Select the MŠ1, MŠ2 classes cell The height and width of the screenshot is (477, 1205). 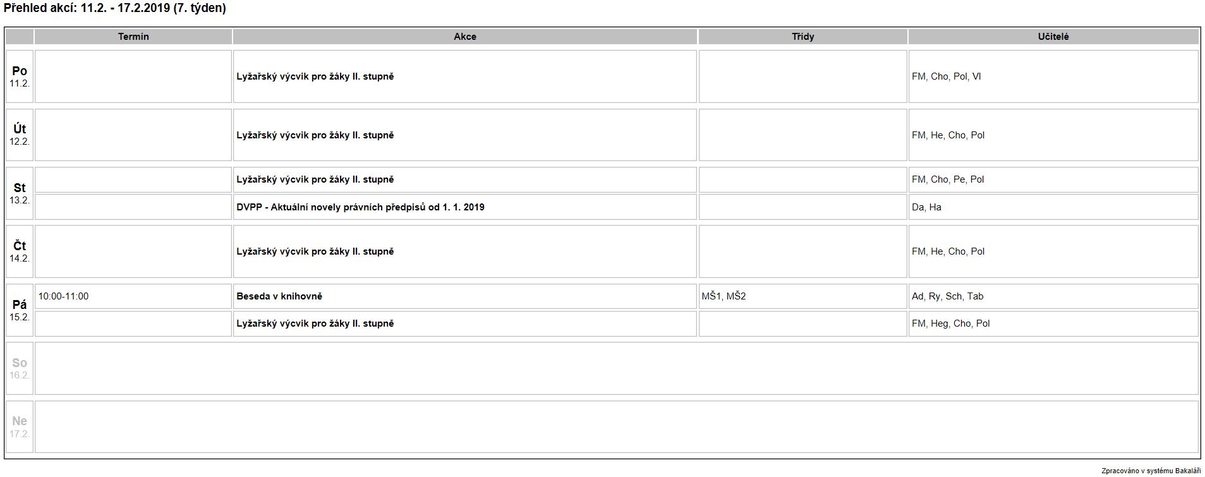tap(803, 296)
